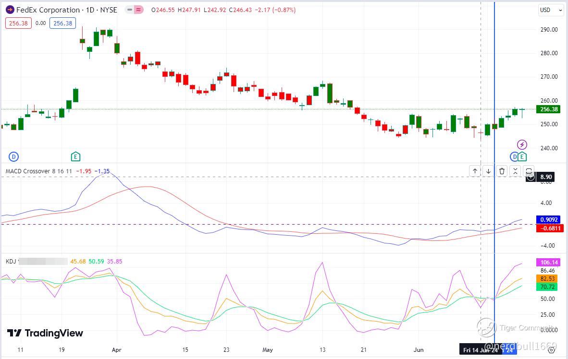Image resolution: width=568 pixels, height=359 pixels.
Task: Select the MACD Crossover 8 16 11 legend
Action: 39,171
